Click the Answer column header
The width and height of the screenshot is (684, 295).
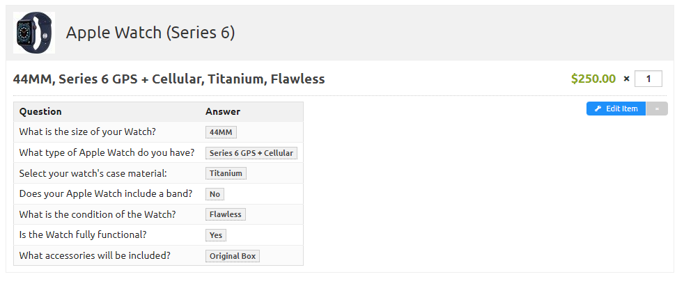(223, 111)
